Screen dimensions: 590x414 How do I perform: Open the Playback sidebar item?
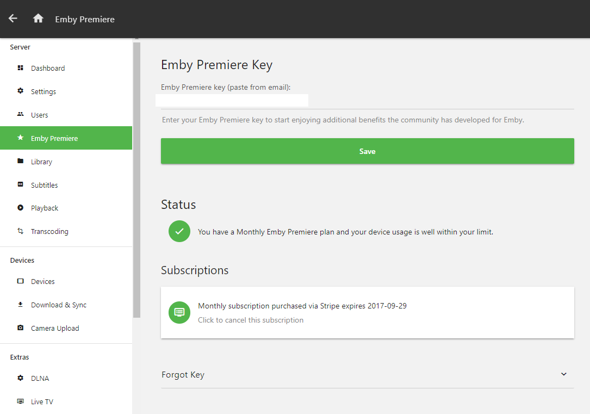[66, 208]
